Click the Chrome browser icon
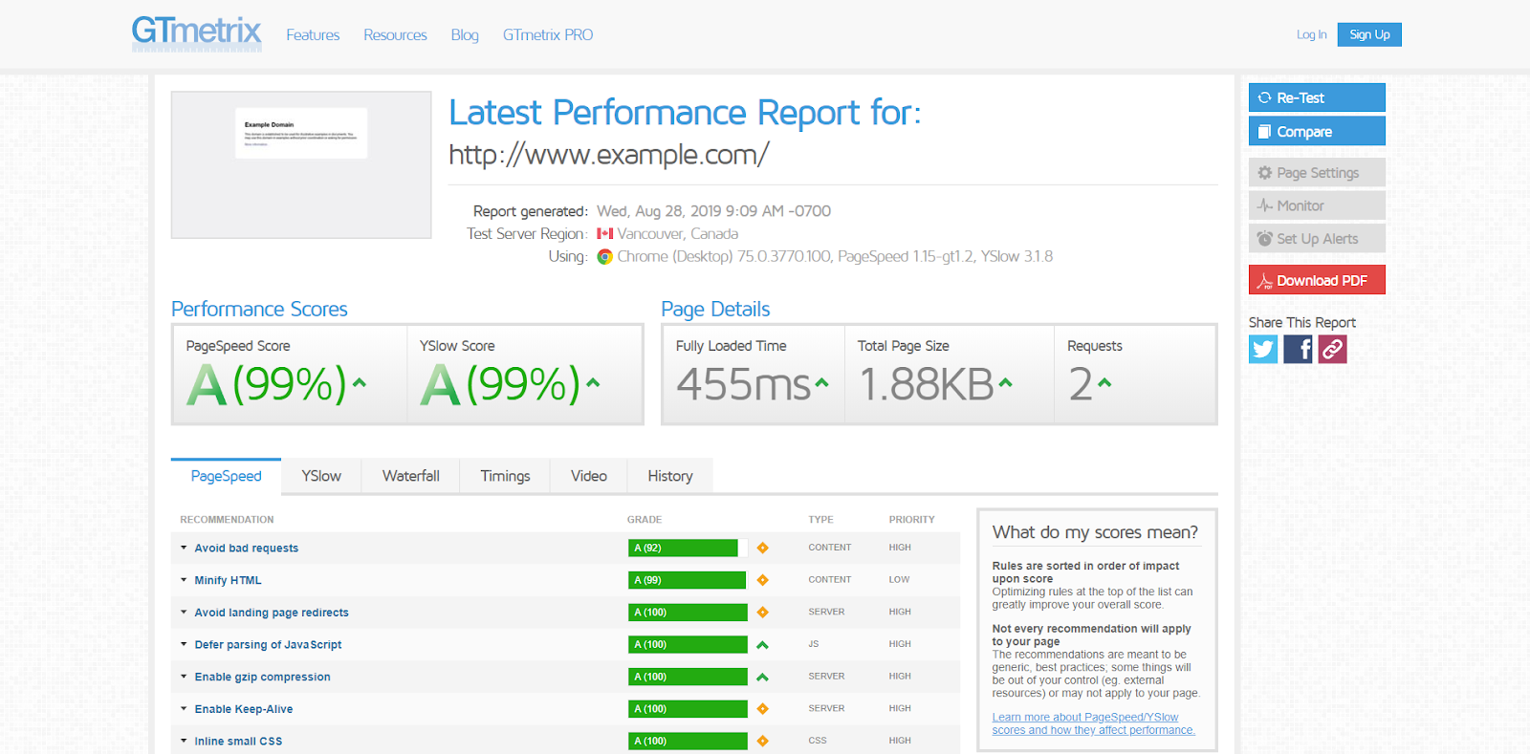The image size is (1530, 754). pos(604,257)
